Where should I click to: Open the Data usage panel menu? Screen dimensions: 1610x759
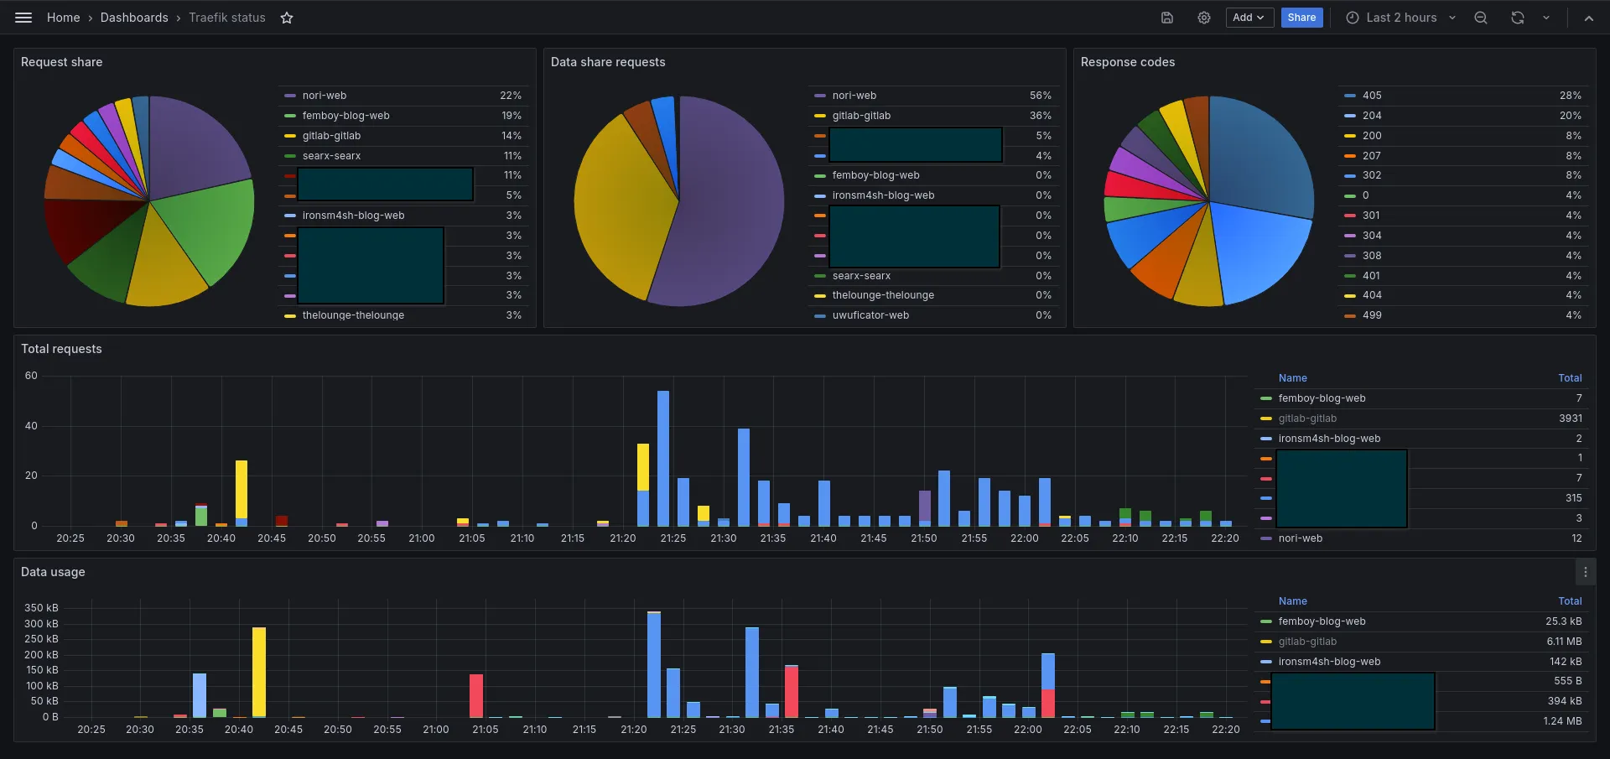pyautogui.click(x=1585, y=572)
